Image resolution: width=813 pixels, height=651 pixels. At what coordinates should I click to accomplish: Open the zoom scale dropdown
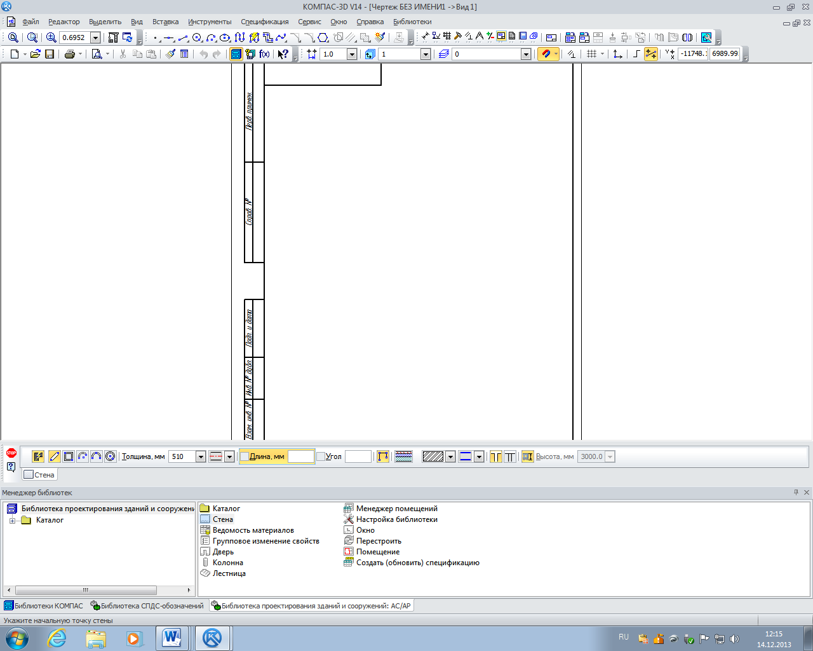click(x=95, y=38)
